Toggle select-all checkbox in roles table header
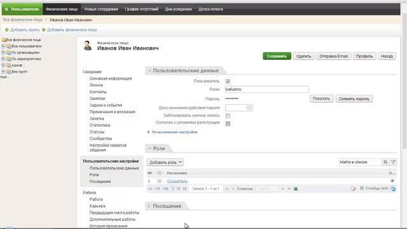The width and height of the screenshot is (407, 229). point(159,173)
